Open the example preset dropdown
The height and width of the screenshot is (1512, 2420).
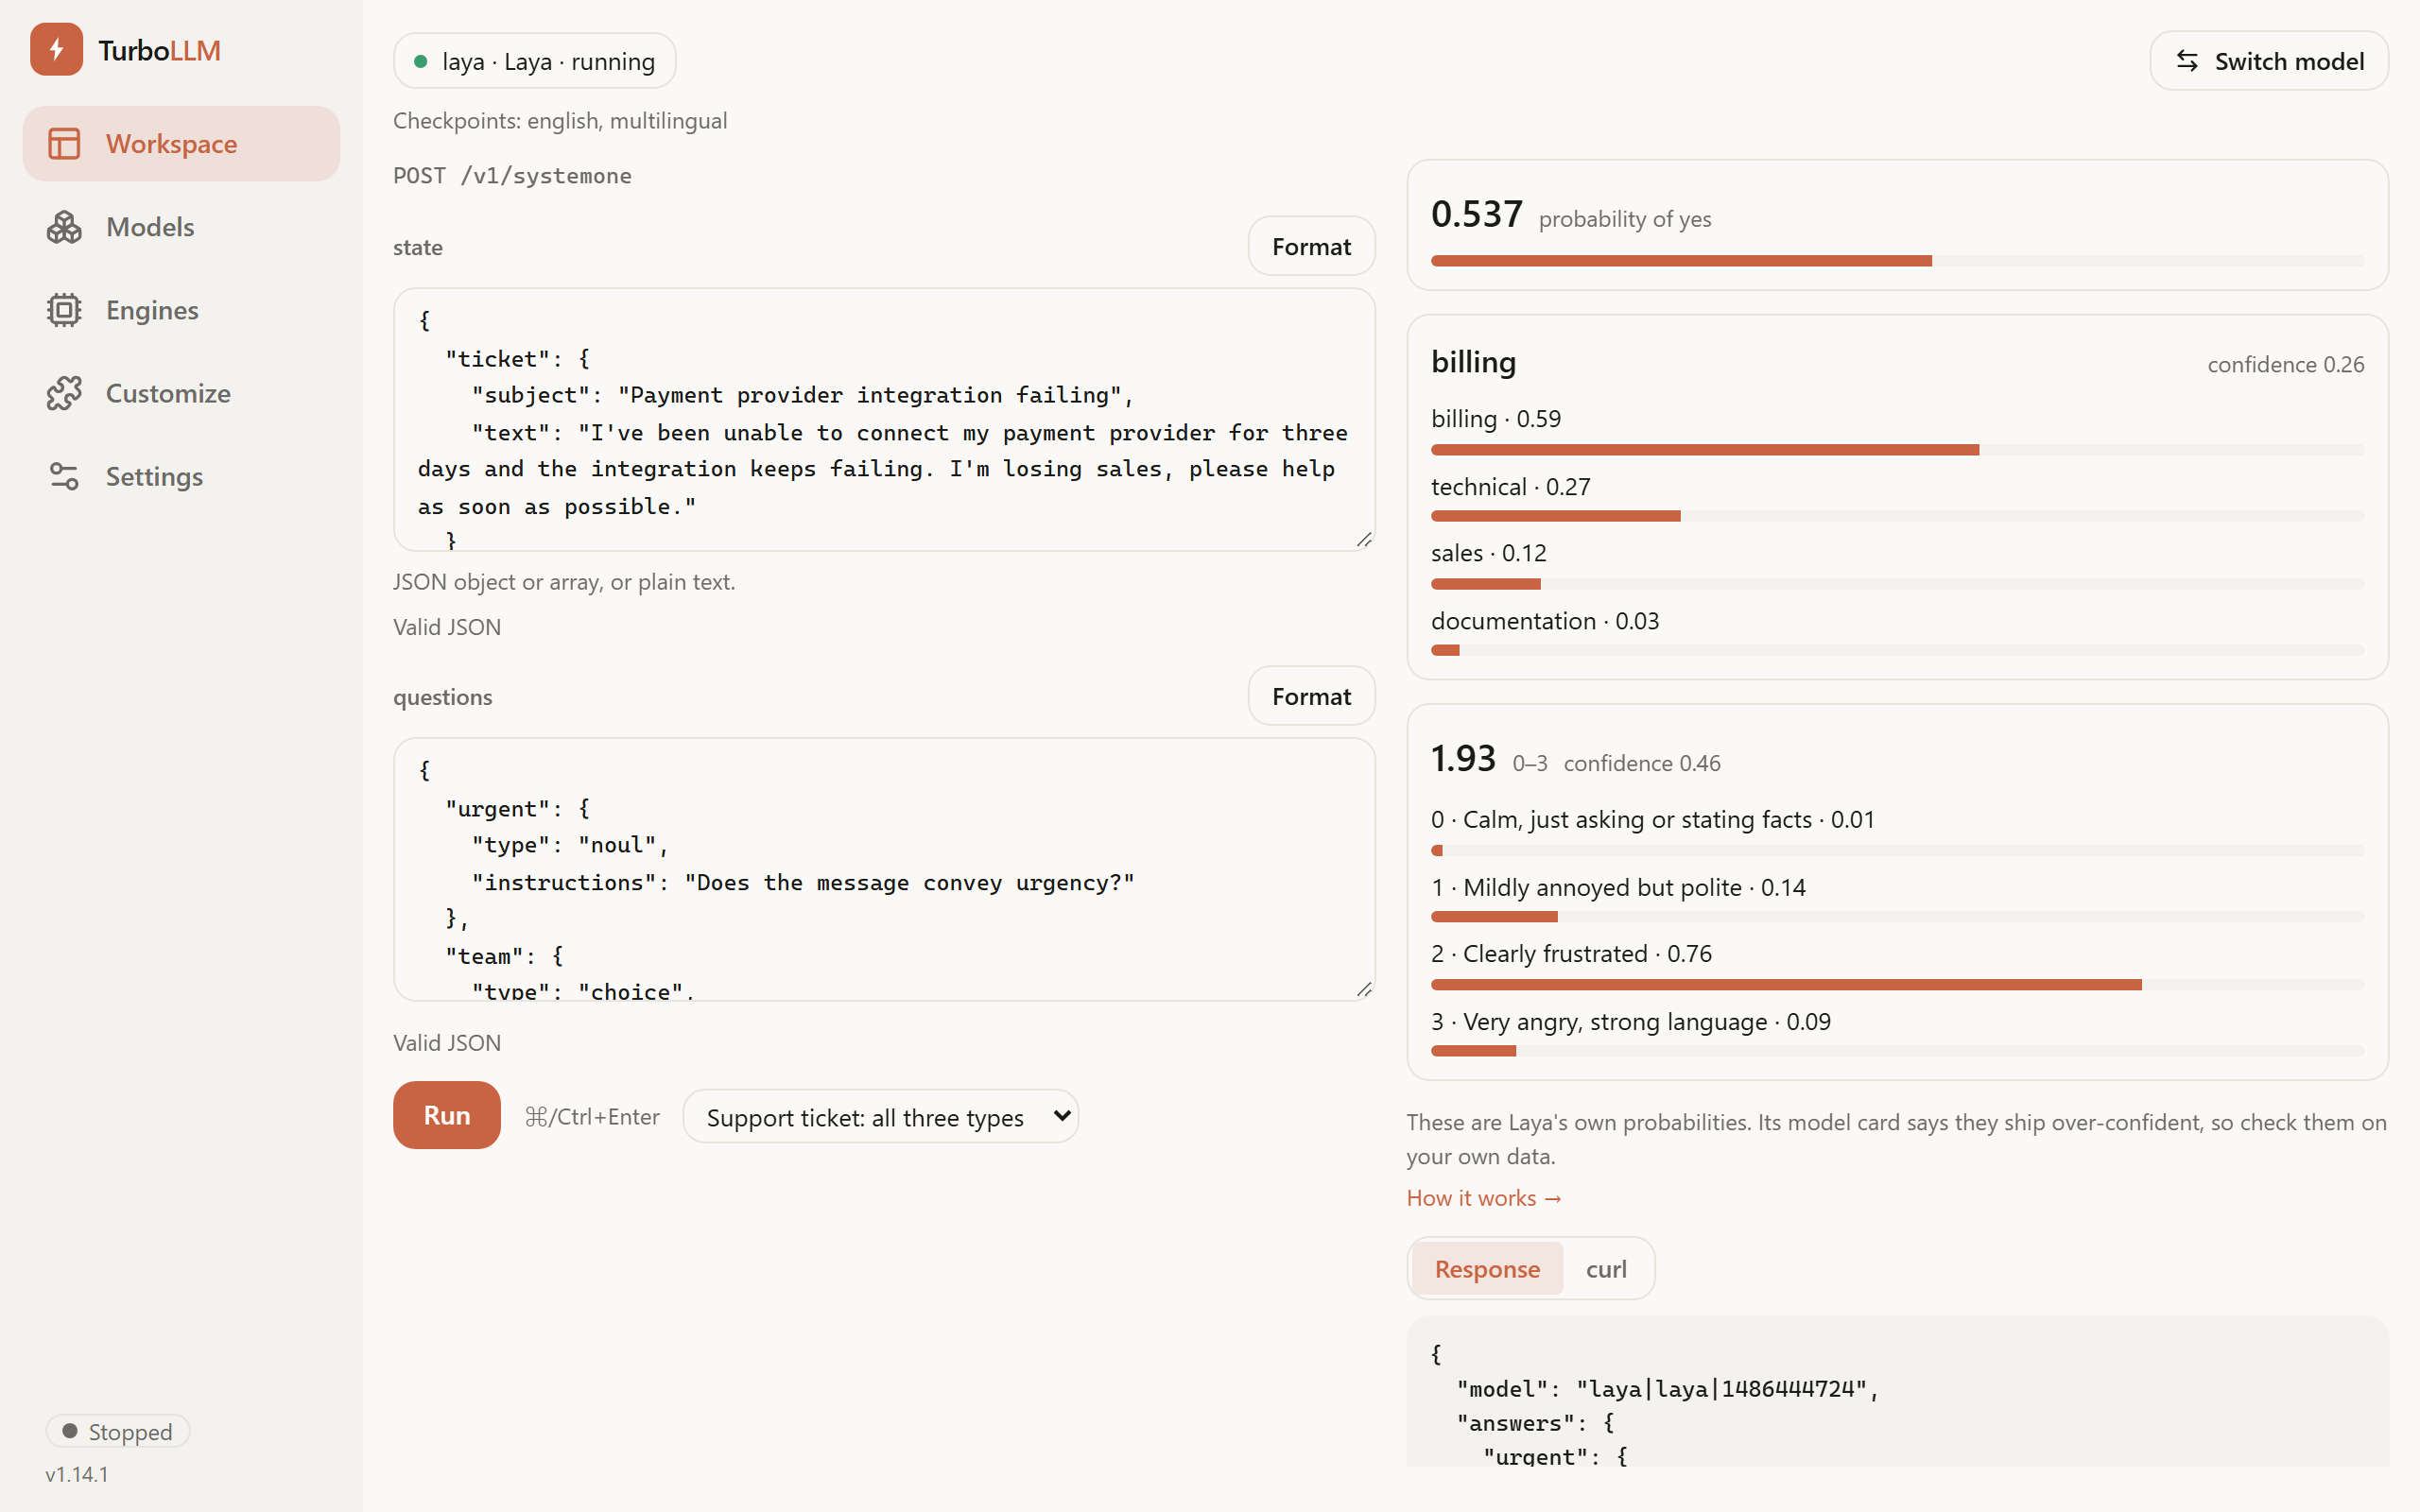pos(880,1116)
